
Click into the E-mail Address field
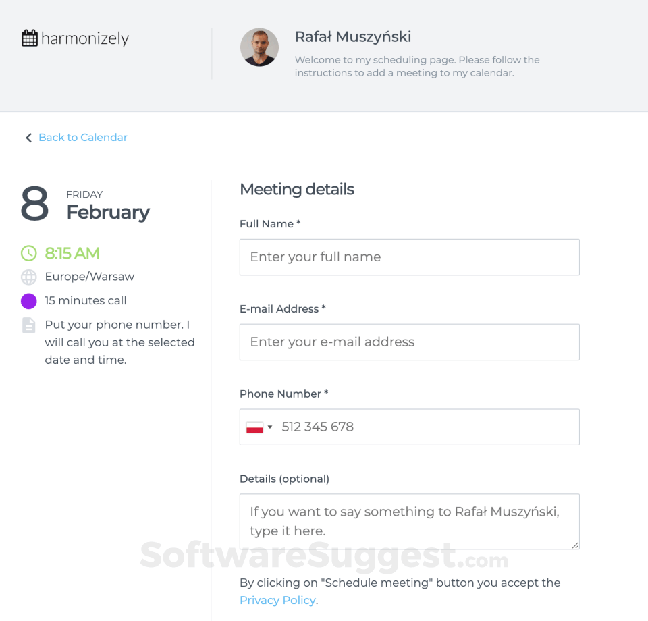[409, 342]
